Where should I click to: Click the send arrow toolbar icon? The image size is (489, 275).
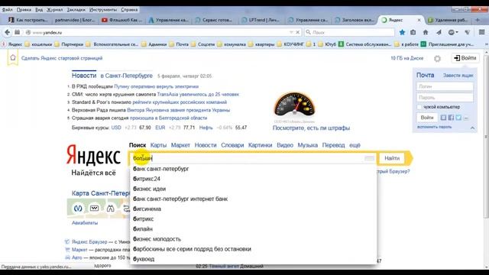[439, 32]
